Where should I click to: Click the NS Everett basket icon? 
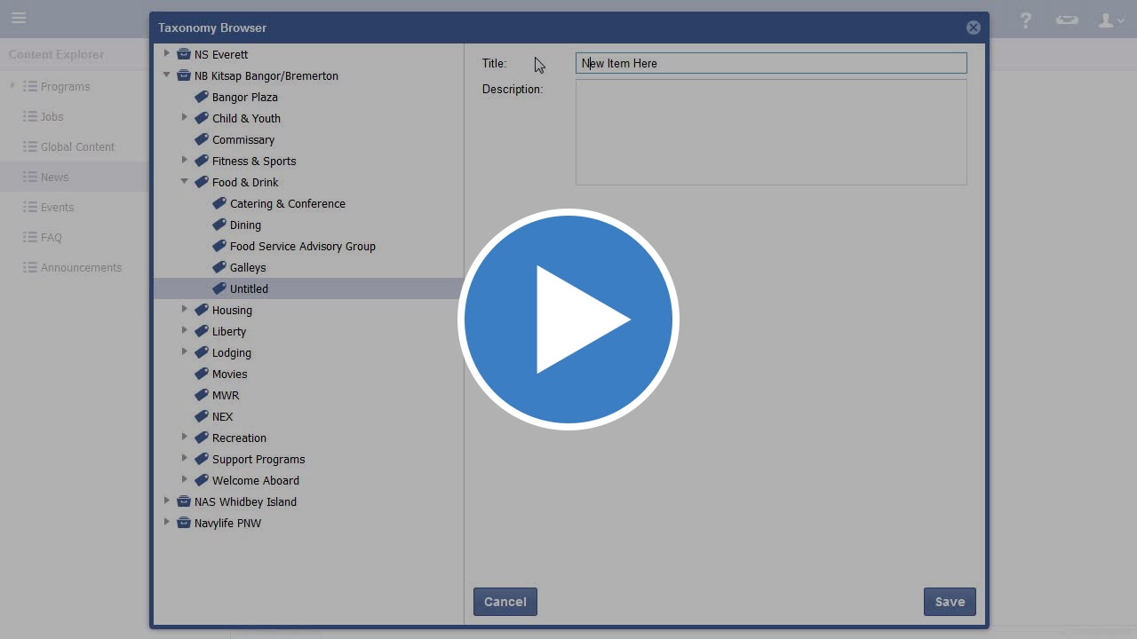[184, 54]
